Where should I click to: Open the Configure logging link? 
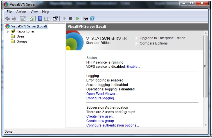[x=101, y=98]
